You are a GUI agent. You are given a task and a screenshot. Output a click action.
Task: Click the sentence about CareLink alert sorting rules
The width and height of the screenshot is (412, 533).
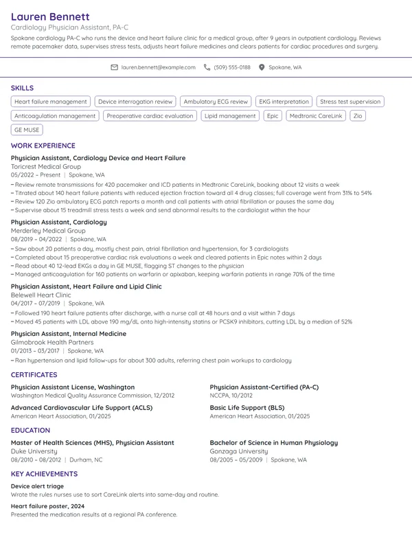(x=115, y=495)
